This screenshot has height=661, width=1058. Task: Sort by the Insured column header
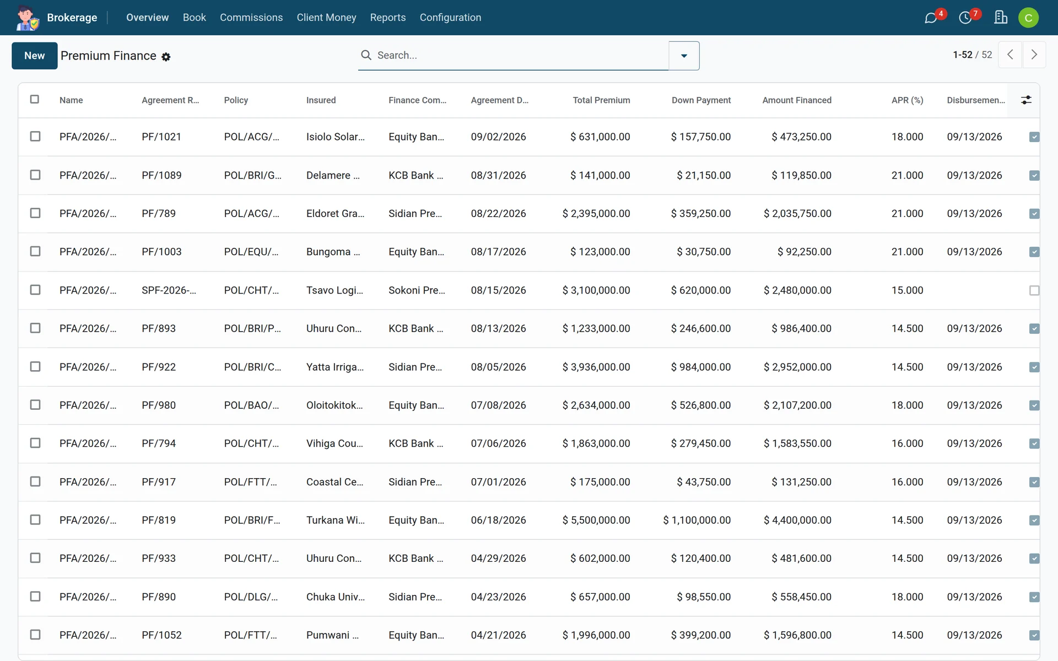pos(321,100)
